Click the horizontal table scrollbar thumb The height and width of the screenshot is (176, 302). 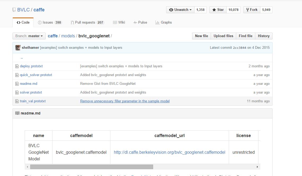tap(92, 167)
